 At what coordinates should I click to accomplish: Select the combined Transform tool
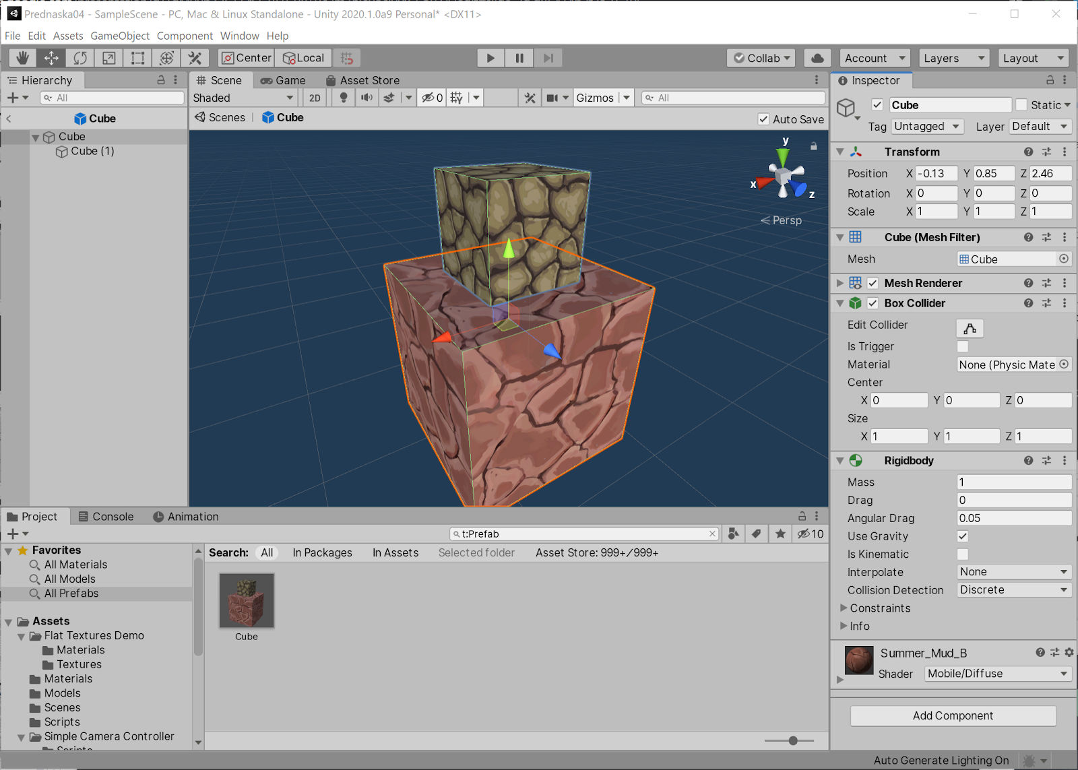(x=166, y=58)
